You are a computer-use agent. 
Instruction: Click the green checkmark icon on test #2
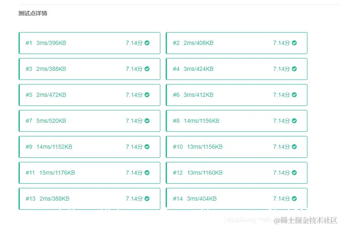pyautogui.click(x=294, y=43)
